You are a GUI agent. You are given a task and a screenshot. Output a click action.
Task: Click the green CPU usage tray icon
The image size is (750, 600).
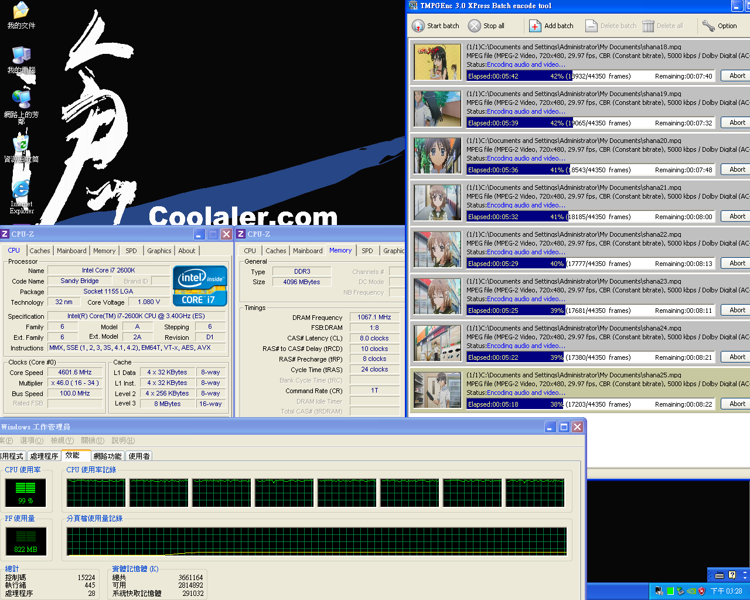(x=670, y=591)
